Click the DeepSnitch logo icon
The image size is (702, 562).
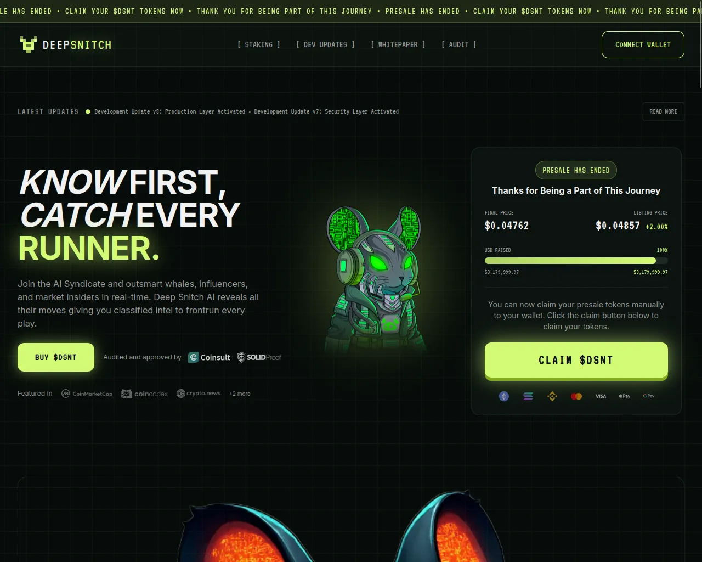[x=28, y=44]
